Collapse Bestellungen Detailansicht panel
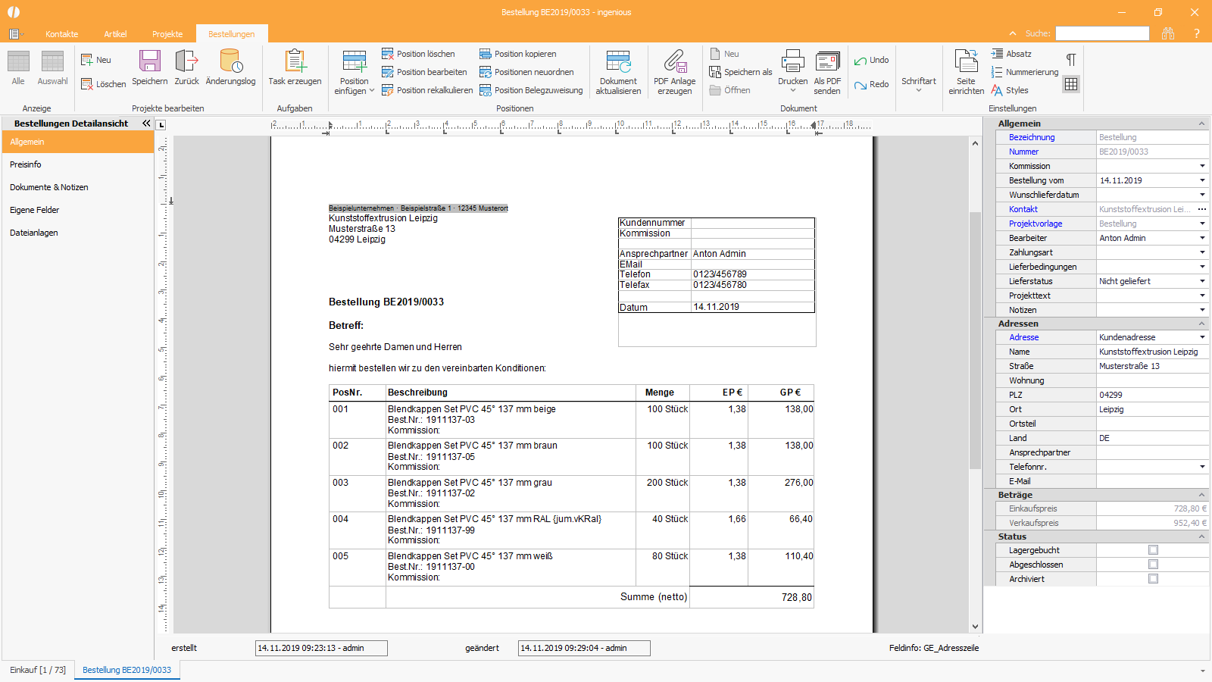The height and width of the screenshot is (682, 1212). point(146,123)
